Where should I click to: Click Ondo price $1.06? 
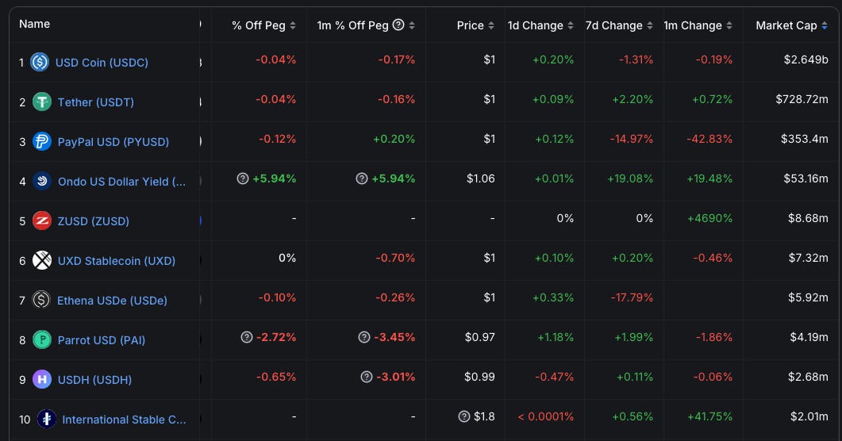(481, 178)
